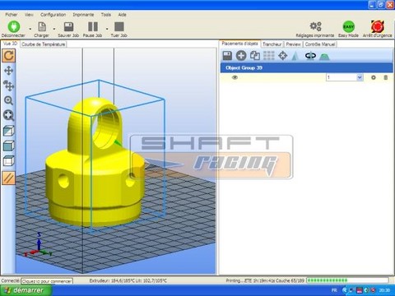This screenshot has height=296, width=395.
Task: Fit the view to objects
Action: coord(9,115)
